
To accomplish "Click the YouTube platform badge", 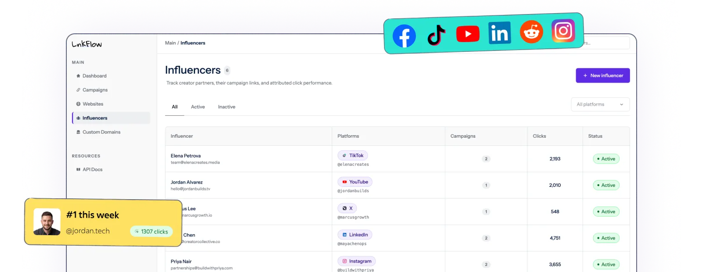I will click(x=355, y=182).
